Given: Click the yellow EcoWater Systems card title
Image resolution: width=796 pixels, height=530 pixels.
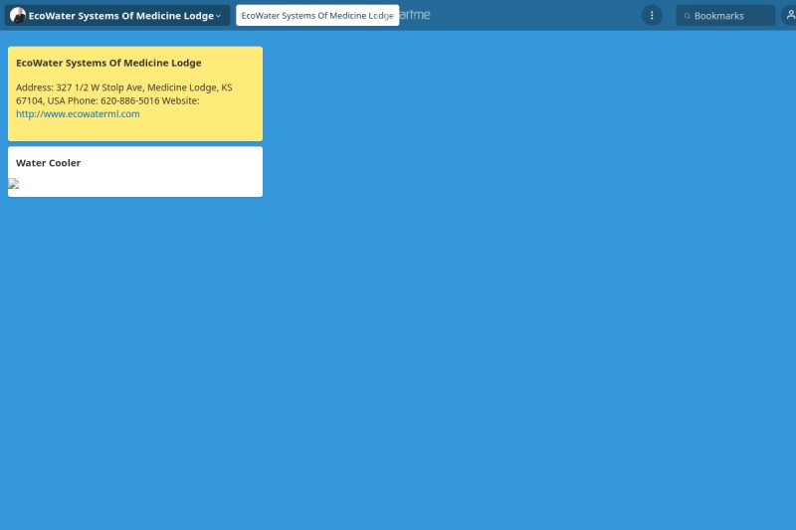Looking at the screenshot, I should pos(108,63).
